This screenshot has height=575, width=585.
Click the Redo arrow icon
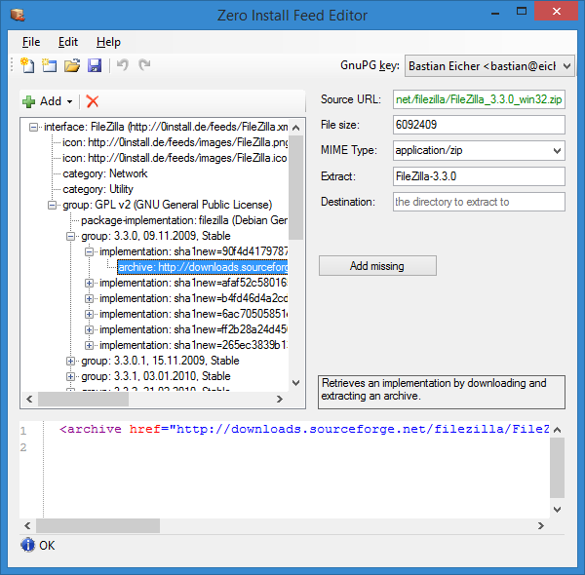click(x=144, y=65)
